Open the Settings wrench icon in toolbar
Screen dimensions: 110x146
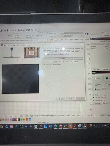[1, 31]
